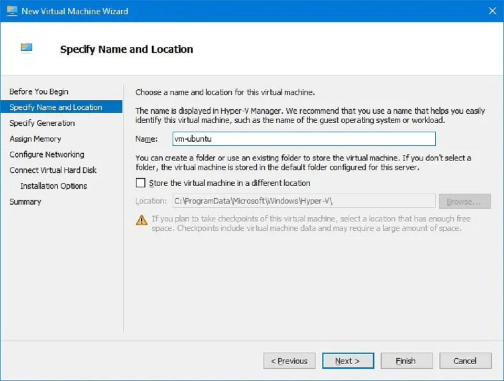504x381 pixels.
Task: Click the 'You can create a folder' paragraph
Action: click(x=303, y=163)
